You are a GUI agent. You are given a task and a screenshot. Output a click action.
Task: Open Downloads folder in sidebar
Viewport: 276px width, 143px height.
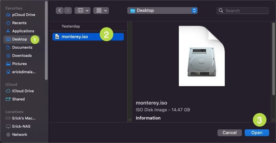22,55
